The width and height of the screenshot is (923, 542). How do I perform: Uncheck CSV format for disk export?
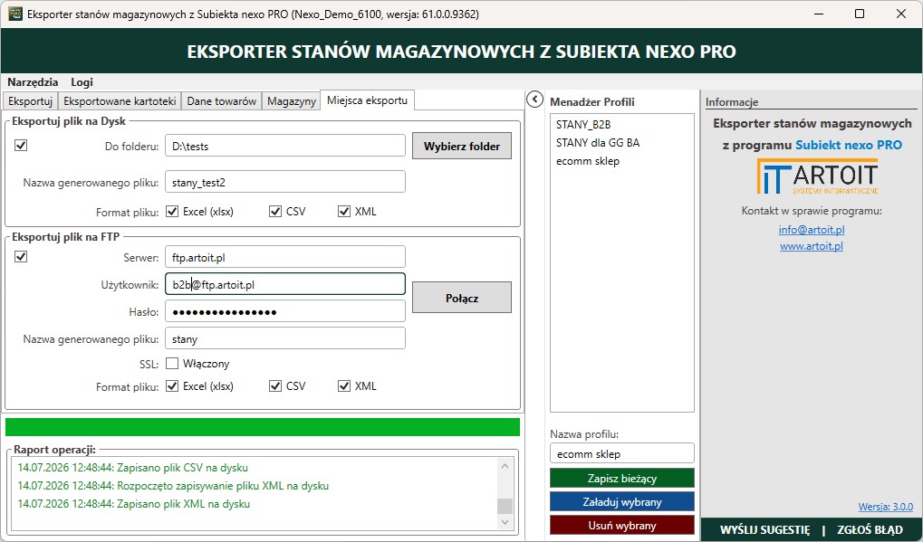274,211
